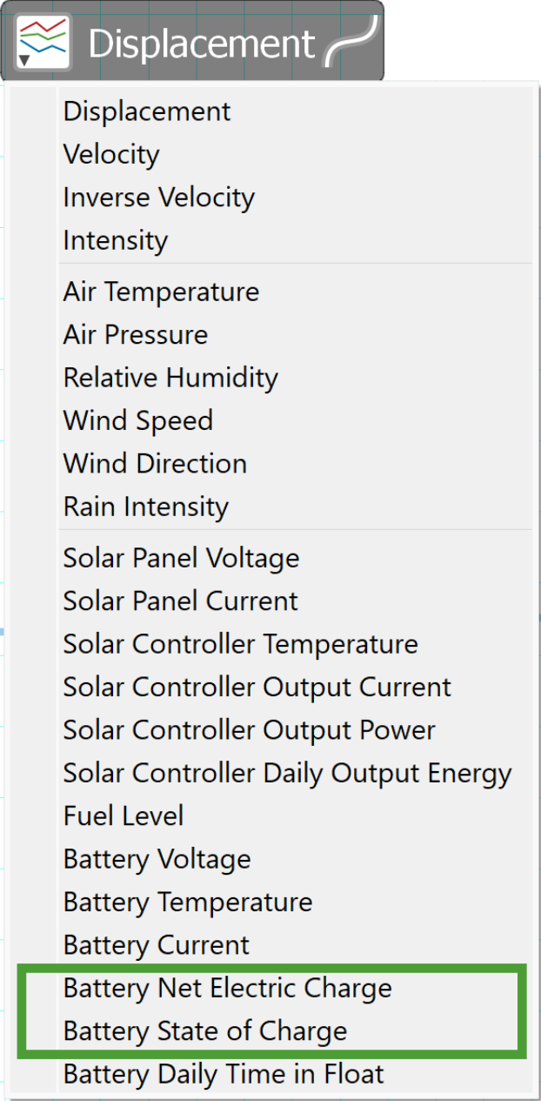Choose the Fuel Level entry
This screenshot has width=541, height=1101.
[x=296, y=815]
